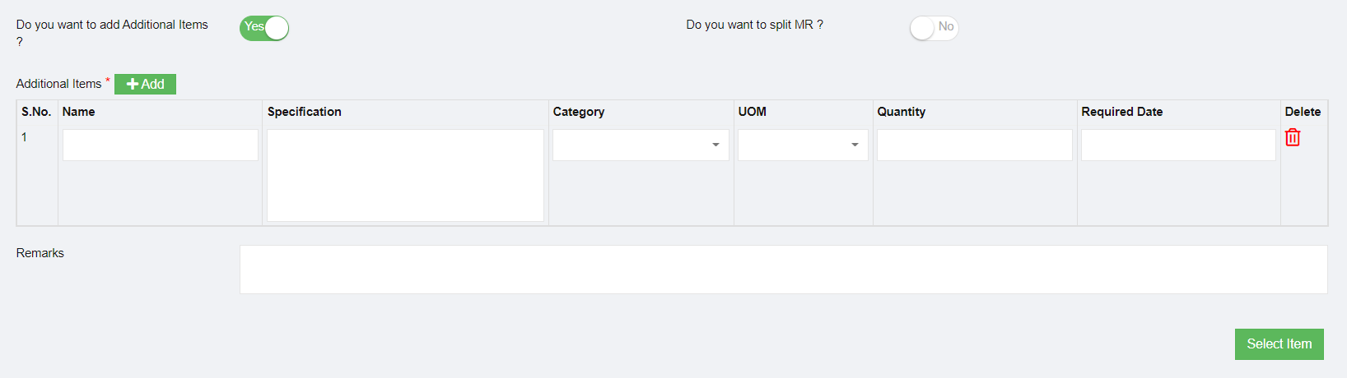Toggle the Additional Items Yes switch
This screenshot has height=378, width=1347.
coord(264,28)
